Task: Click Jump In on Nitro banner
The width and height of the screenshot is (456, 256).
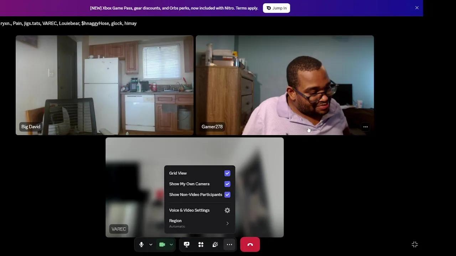Action: click(276, 8)
